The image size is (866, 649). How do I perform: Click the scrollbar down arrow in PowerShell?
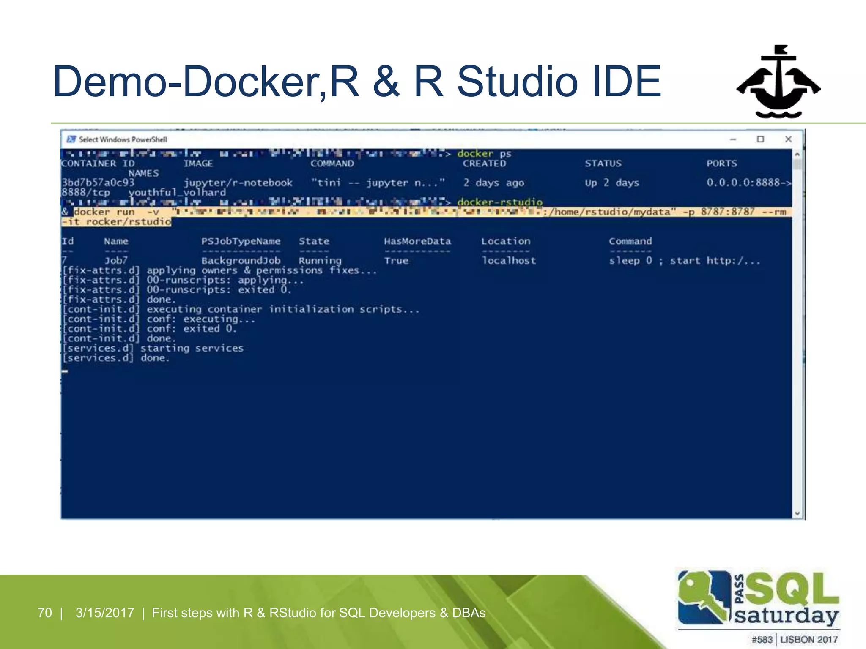pyautogui.click(x=797, y=514)
